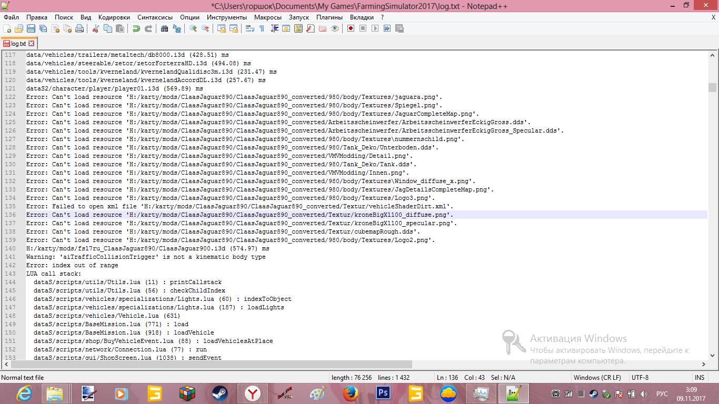The height and width of the screenshot is (404, 719).
Task: Click the Windows (CR LF) status field
Action: click(x=597, y=377)
